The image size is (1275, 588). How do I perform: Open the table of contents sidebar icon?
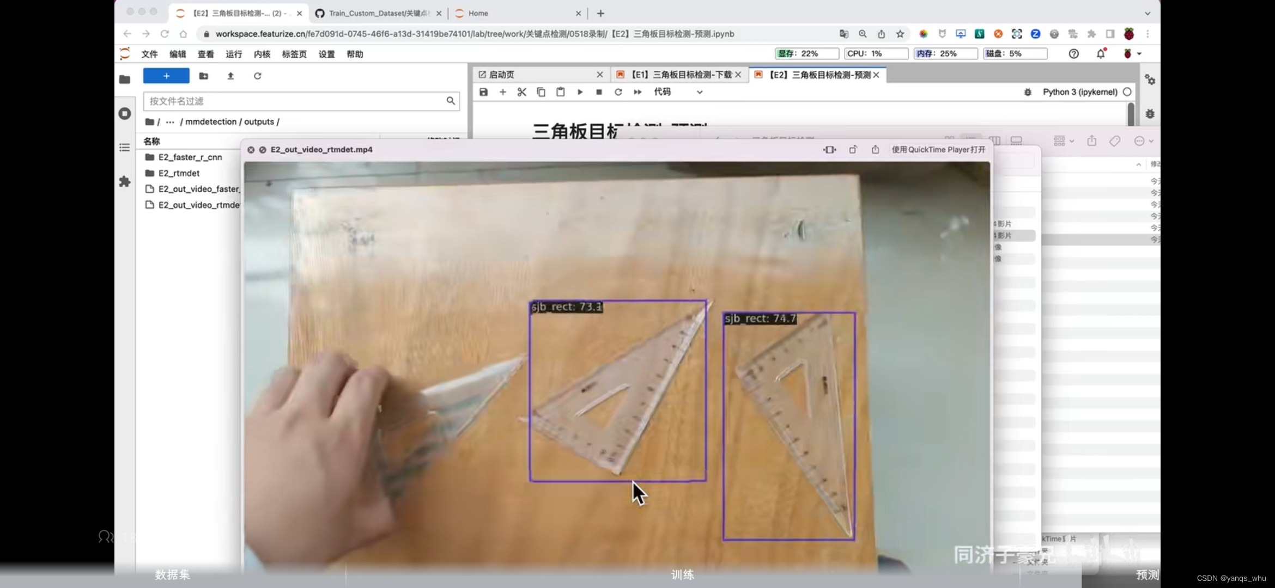125,148
